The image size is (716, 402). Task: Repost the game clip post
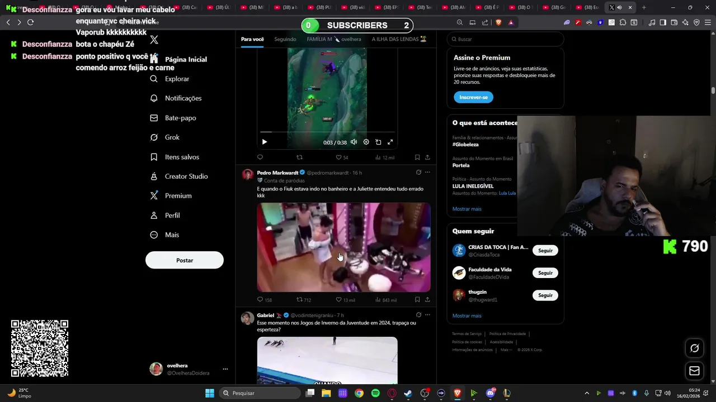[x=299, y=157]
